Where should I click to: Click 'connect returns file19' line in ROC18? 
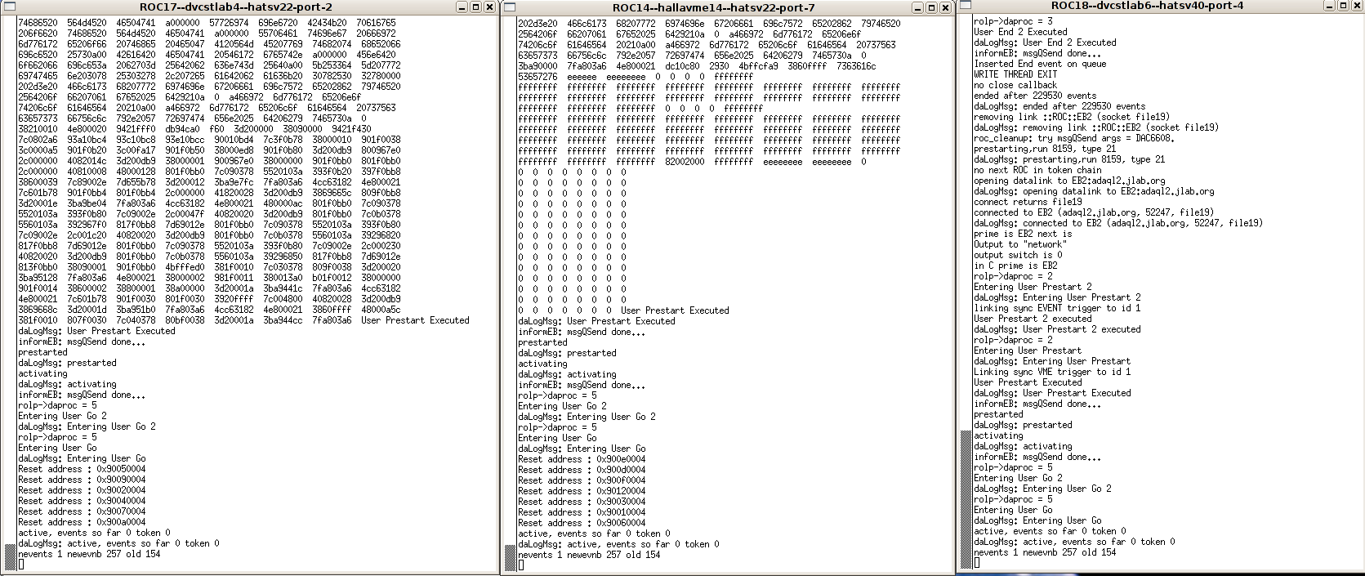point(1028,202)
